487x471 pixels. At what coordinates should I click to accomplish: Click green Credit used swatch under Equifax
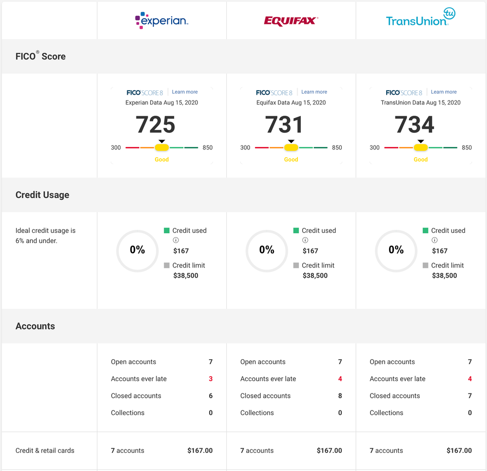(296, 230)
